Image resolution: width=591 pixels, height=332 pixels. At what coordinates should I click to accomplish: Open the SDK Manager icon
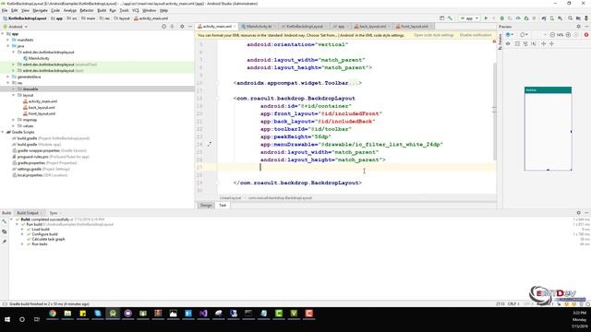point(561,18)
